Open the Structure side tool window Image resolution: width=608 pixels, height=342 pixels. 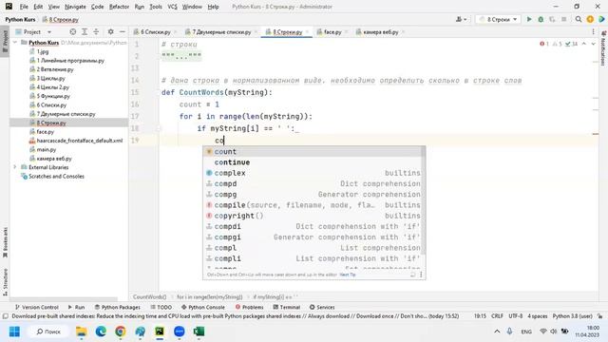5,282
